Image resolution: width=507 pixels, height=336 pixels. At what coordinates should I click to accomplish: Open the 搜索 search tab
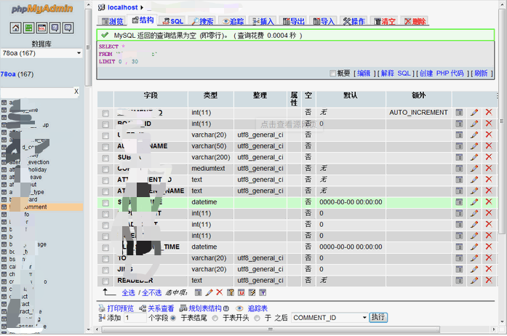(203, 21)
